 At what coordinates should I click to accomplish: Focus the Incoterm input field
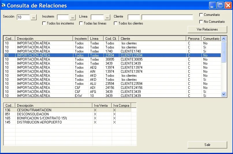pos(63,17)
